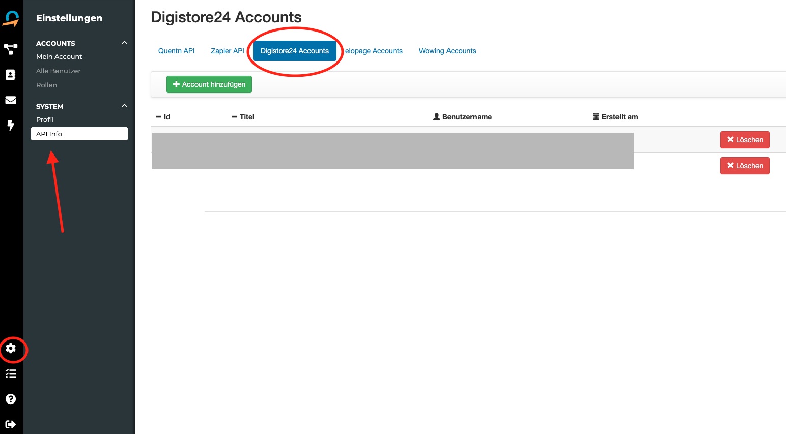Click the second Löschen button
The width and height of the screenshot is (786, 434).
tap(744, 166)
